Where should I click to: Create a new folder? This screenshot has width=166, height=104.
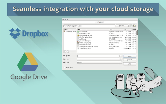click(x=134, y=26)
